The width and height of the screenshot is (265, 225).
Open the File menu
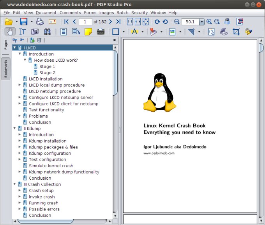[x=7, y=13]
